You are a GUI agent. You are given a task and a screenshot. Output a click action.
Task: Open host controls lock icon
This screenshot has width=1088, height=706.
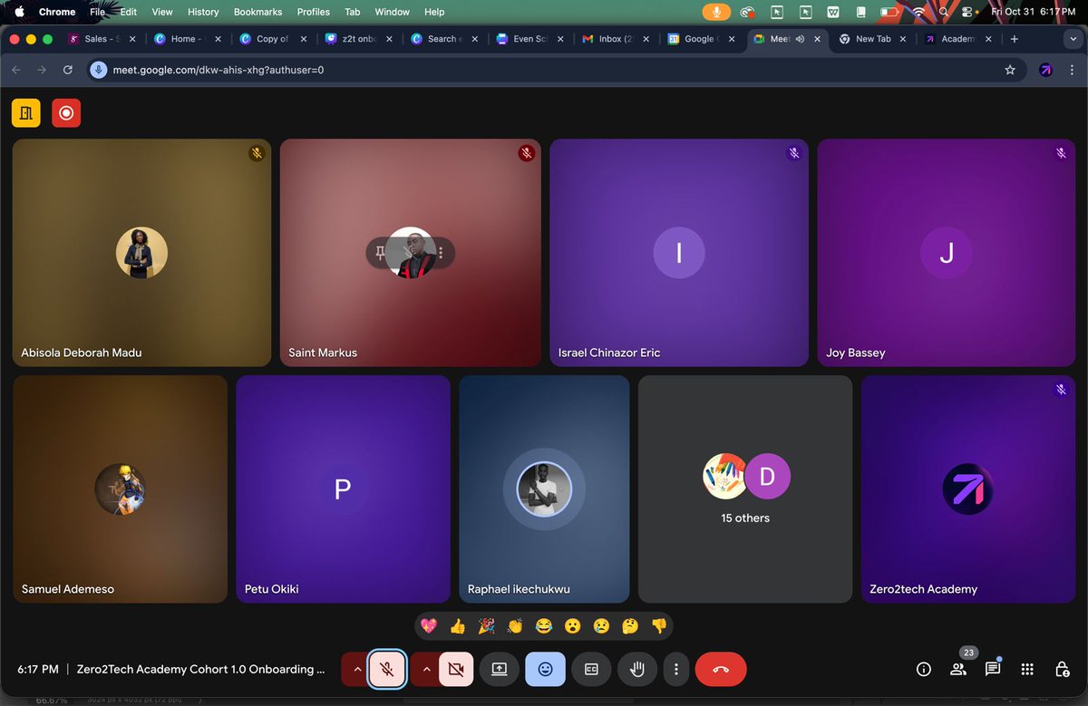(x=1062, y=670)
